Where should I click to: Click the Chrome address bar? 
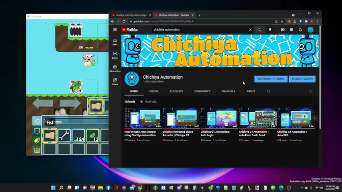pos(200,21)
